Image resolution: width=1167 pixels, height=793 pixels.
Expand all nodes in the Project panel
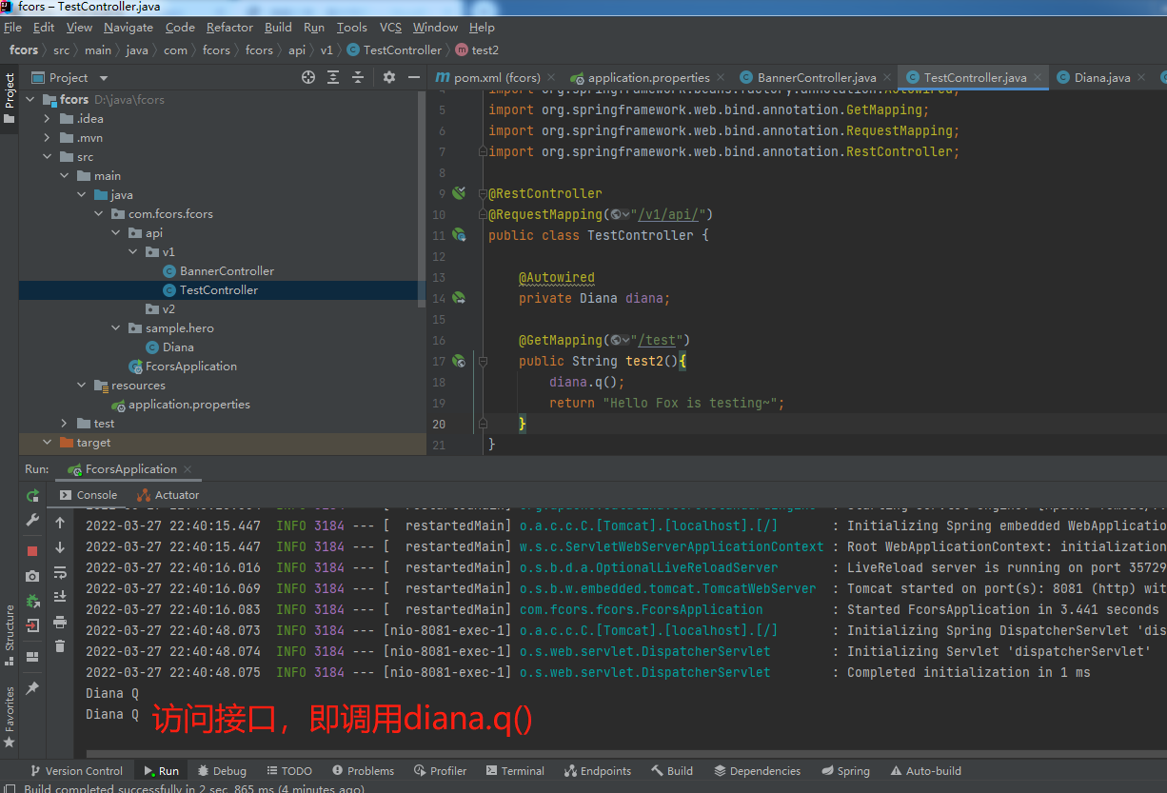(333, 77)
